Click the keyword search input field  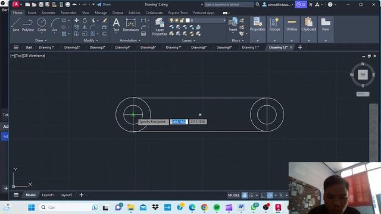229,4
